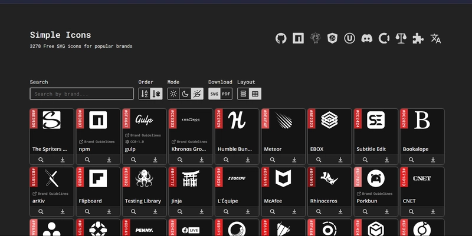Download the McAfee icon

(294, 212)
